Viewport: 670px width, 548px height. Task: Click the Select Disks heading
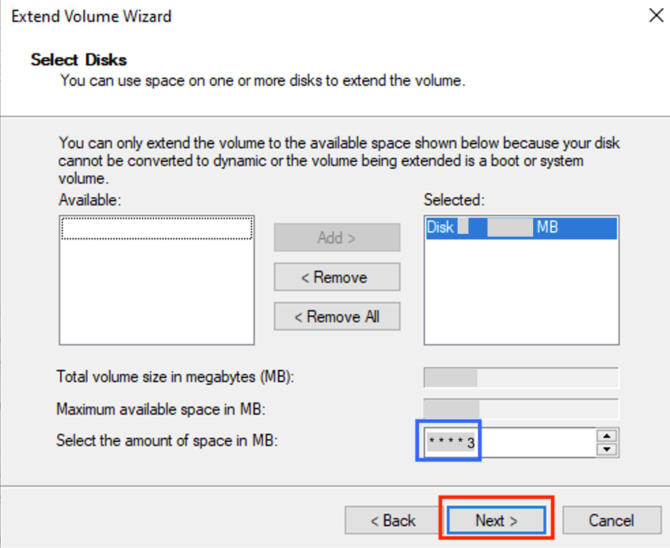79,60
